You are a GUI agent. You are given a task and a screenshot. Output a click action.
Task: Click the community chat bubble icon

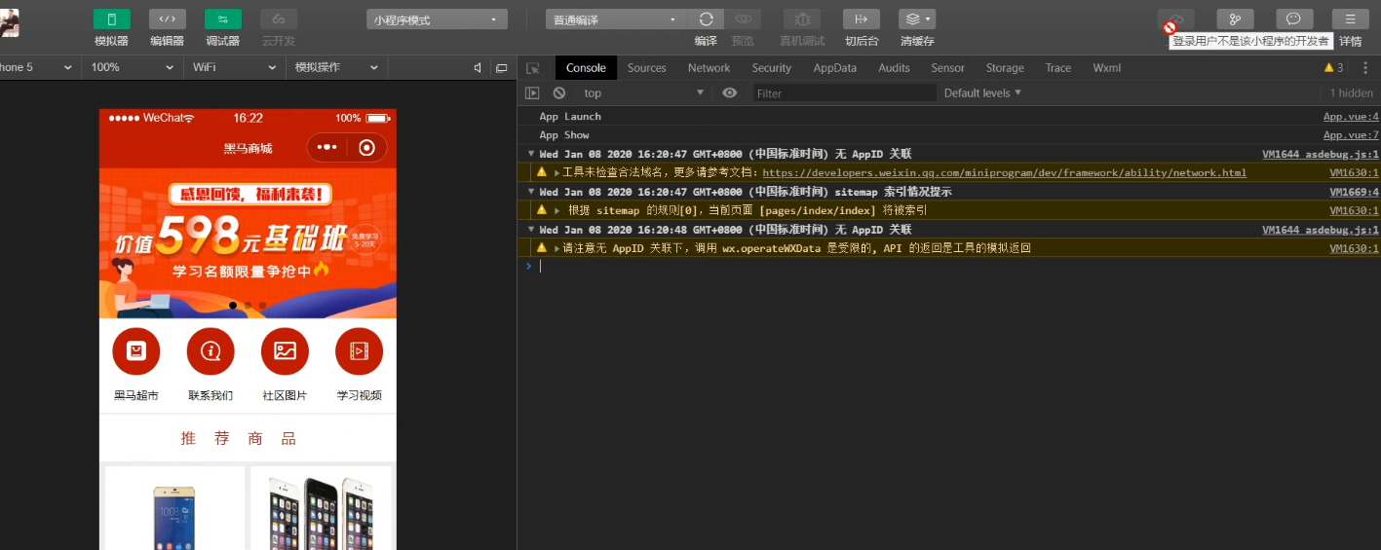(x=1294, y=19)
